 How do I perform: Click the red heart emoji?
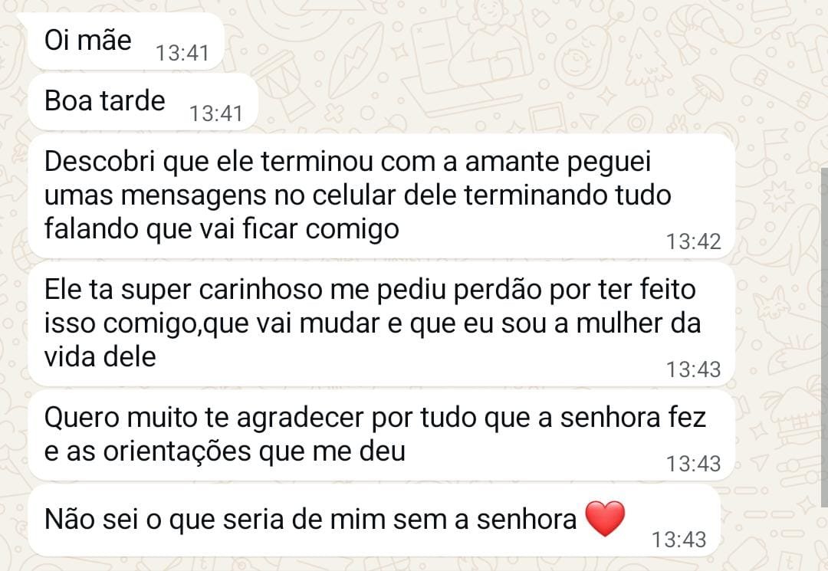pos(605,519)
